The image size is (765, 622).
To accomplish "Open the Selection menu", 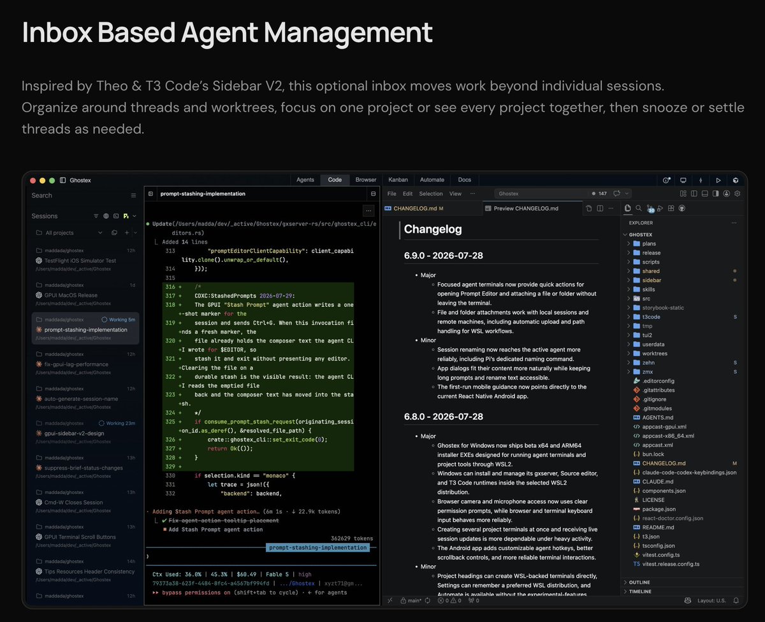I will point(431,194).
